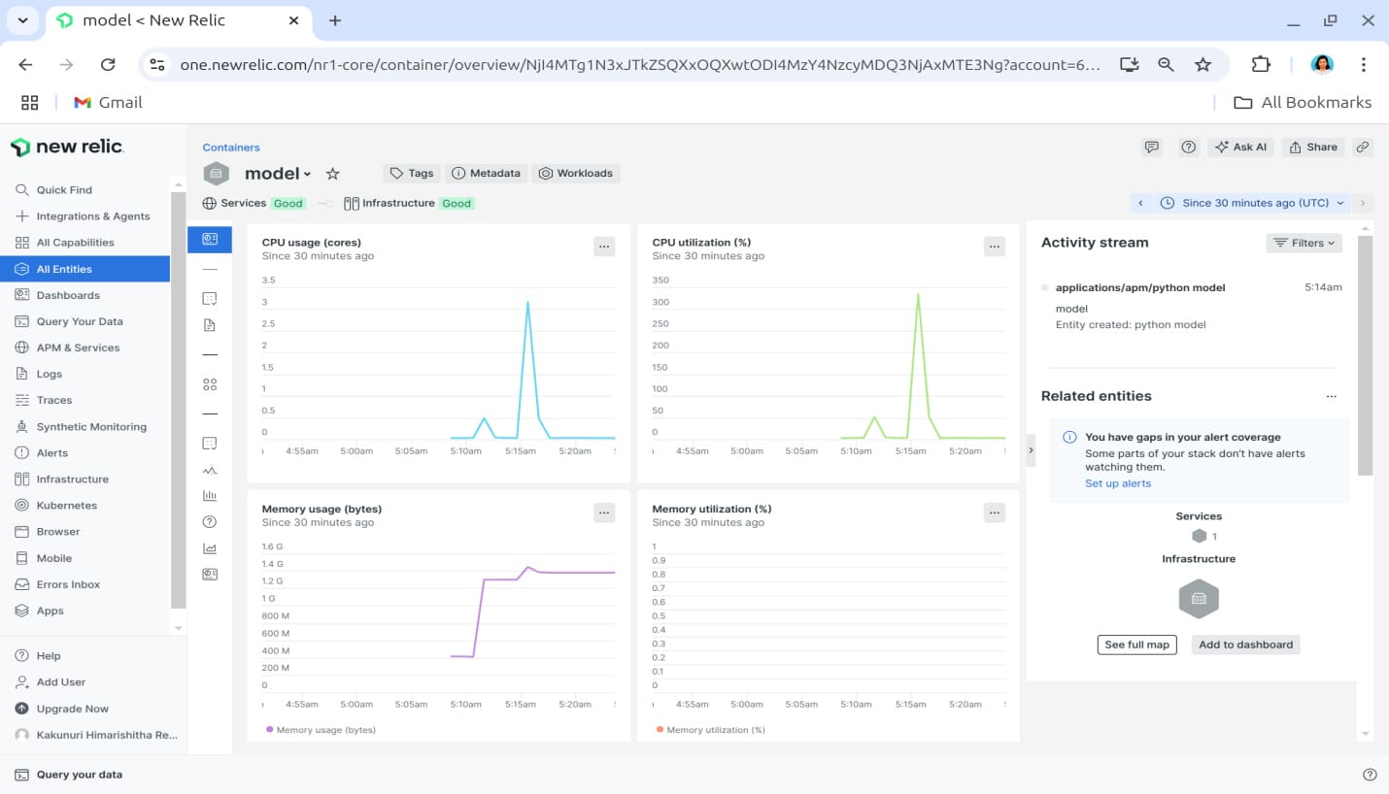This screenshot has width=1389, height=794.
Task: Click the help question mark icon in header
Action: (1188, 148)
